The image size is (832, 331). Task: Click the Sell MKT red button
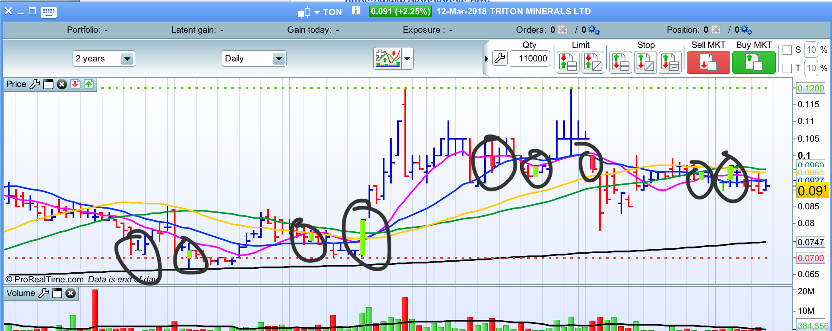[x=708, y=62]
